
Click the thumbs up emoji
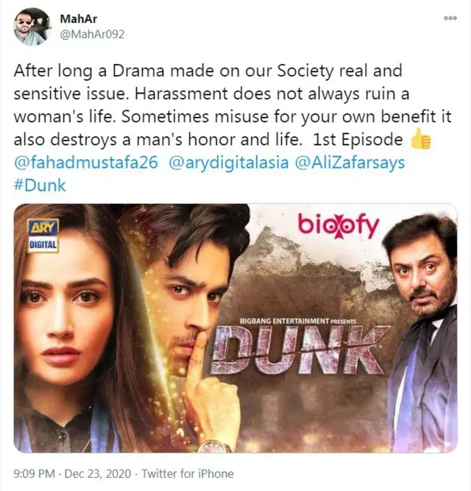click(421, 139)
